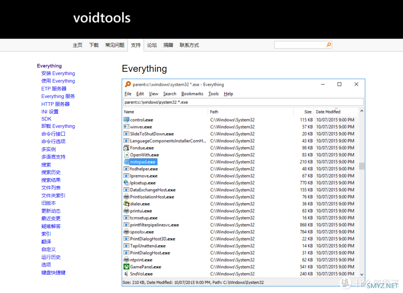Image resolution: width=403 pixels, height=293 pixels.
Task: Open the Bookmarks menu
Action: (192, 94)
